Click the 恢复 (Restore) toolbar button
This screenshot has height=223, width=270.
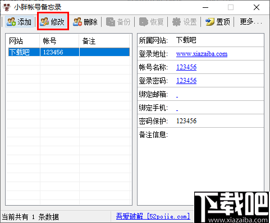152,22
